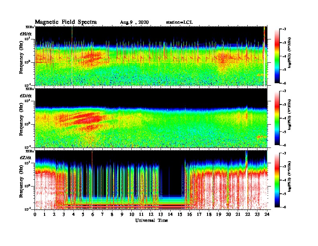This screenshot has height=246, width=318.
Task: Click the dD/dt panel label
Action: point(26,96)
